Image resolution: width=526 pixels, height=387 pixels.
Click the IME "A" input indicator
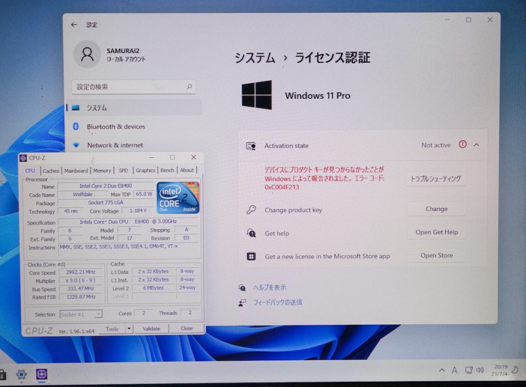pos(454,370)
